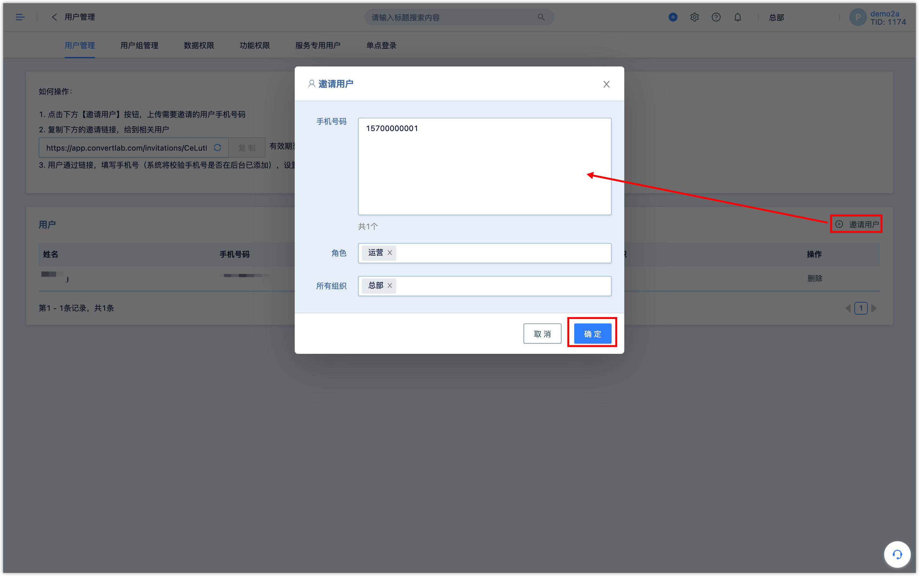The height and width of the screenshot is (576, 919).
Task: Click the 复制 copy button
Action: (x=247, y=147)
